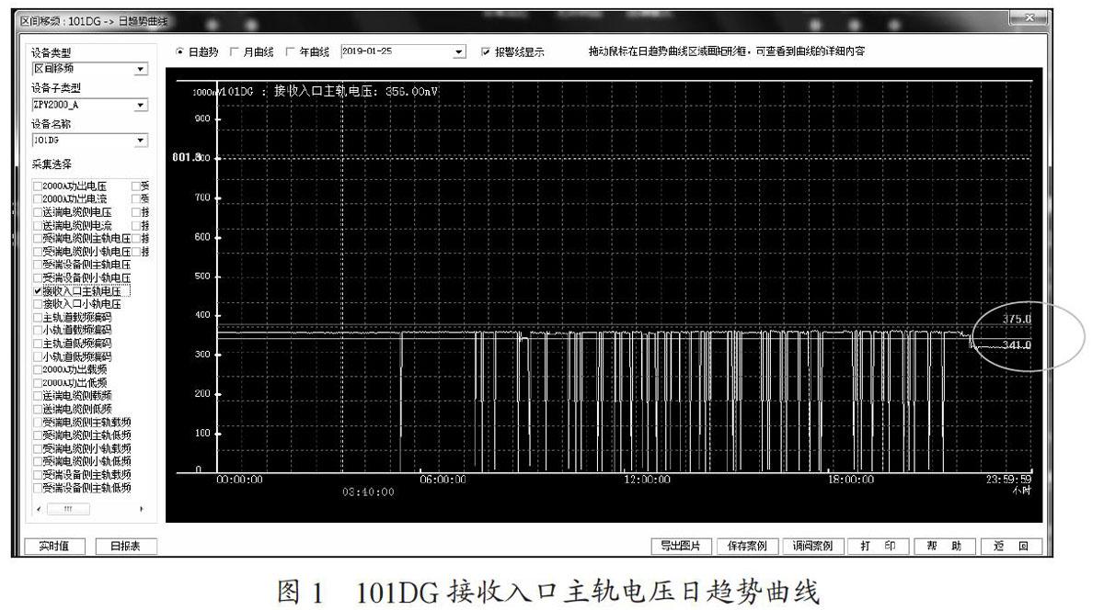Image resolution: width=1104 pixels, height=610 pixels.
Task: Check the 2000A功出低频 checkbox
Action: [38, 382]
